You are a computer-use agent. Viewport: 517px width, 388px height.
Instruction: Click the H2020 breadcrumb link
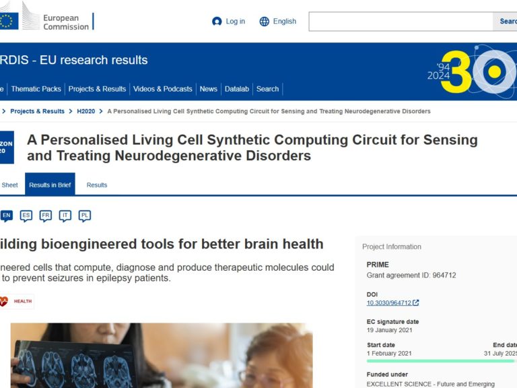tap(86, 111)
